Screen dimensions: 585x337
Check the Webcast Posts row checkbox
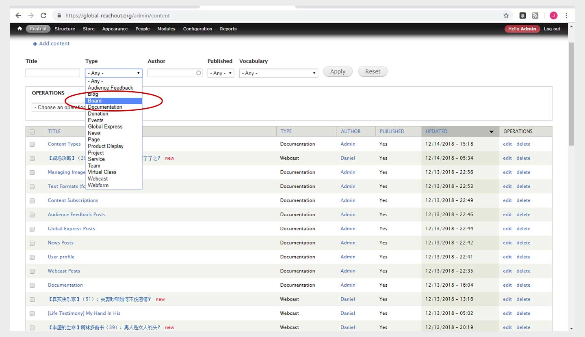pos(32,271)
